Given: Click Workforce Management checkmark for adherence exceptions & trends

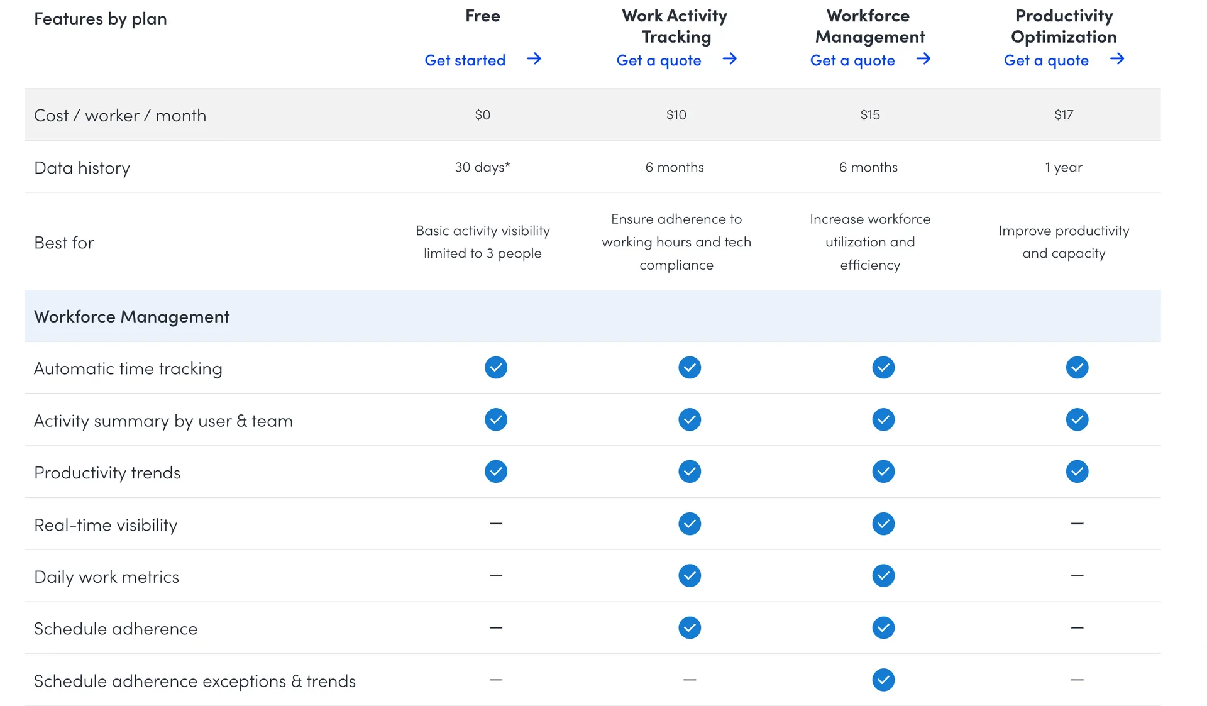Looking at the screenshot, I should (x=883, y=680).
